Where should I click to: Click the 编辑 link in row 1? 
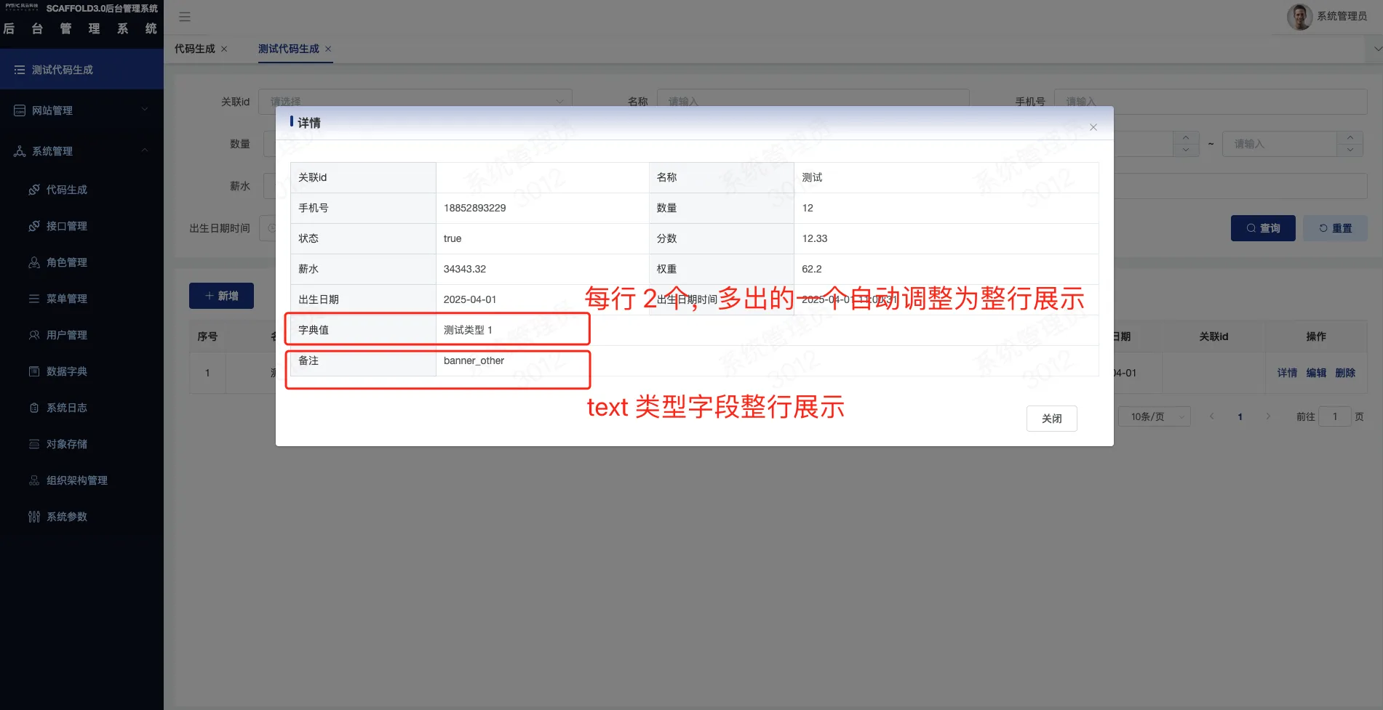[1316, 373]
